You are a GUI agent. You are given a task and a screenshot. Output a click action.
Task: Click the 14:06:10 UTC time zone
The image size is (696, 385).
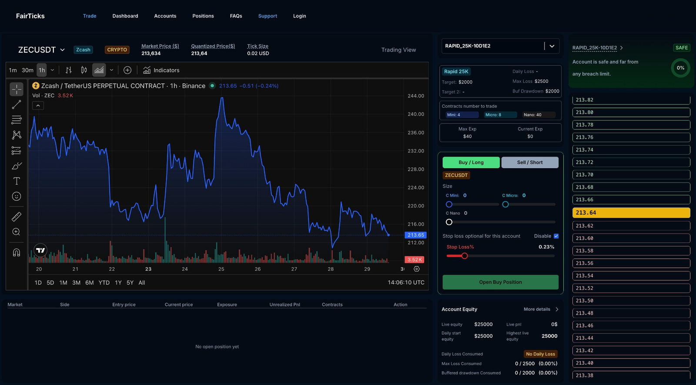pos(406,283)
